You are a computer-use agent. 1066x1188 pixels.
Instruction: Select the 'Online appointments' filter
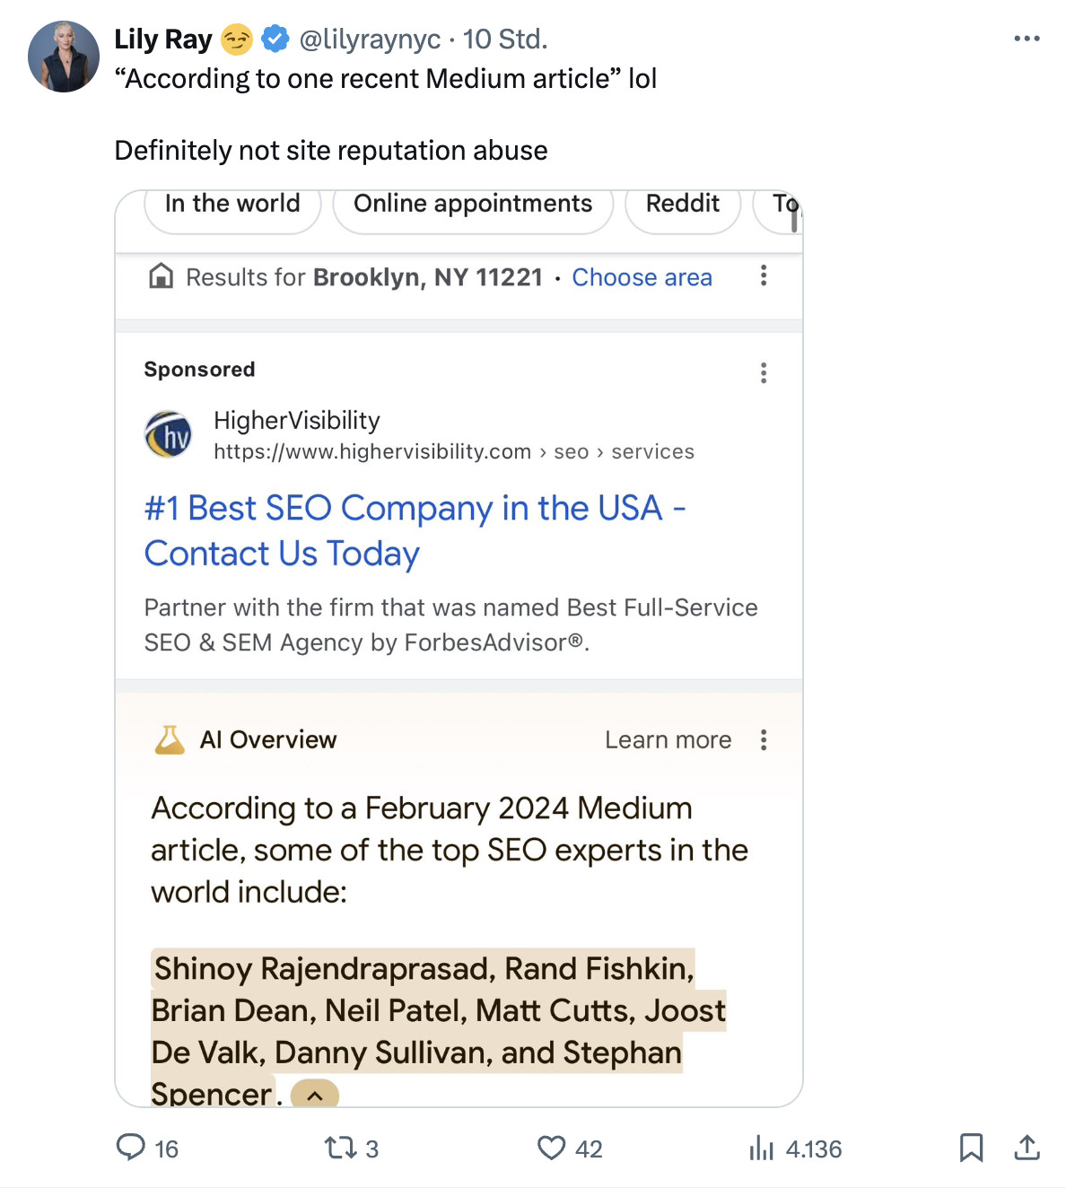pyautogui.click(x=473, y=204)
